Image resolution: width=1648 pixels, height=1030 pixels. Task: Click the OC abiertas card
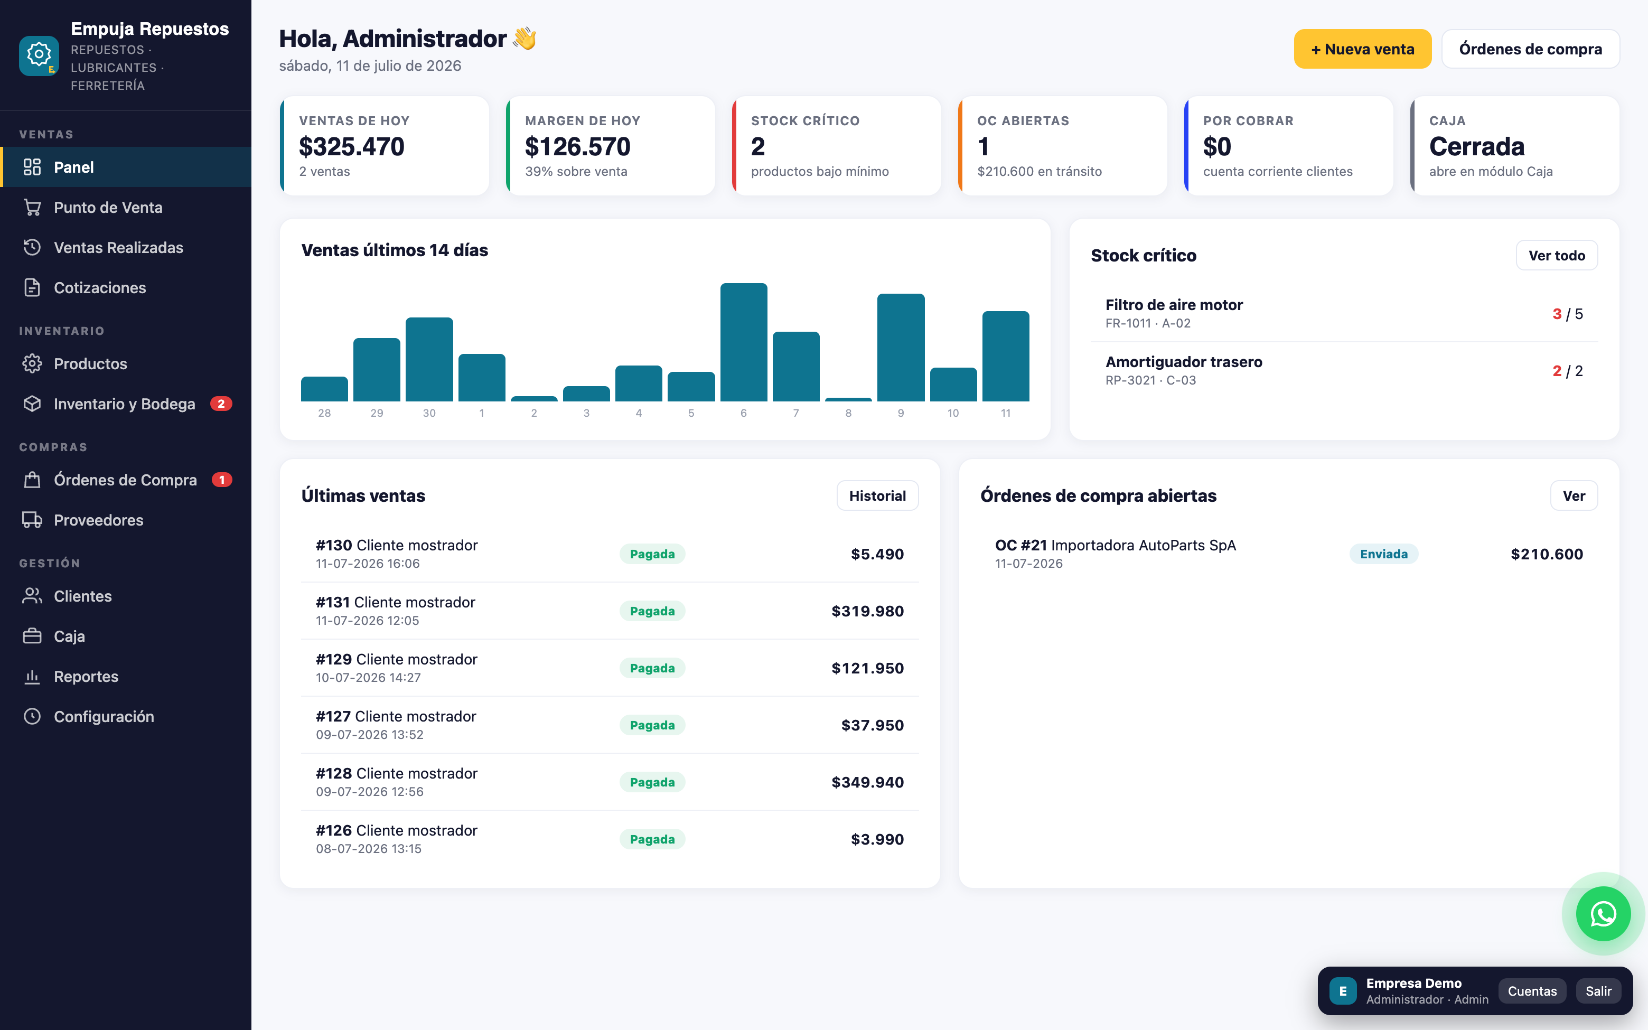[x=1063, y=146]
